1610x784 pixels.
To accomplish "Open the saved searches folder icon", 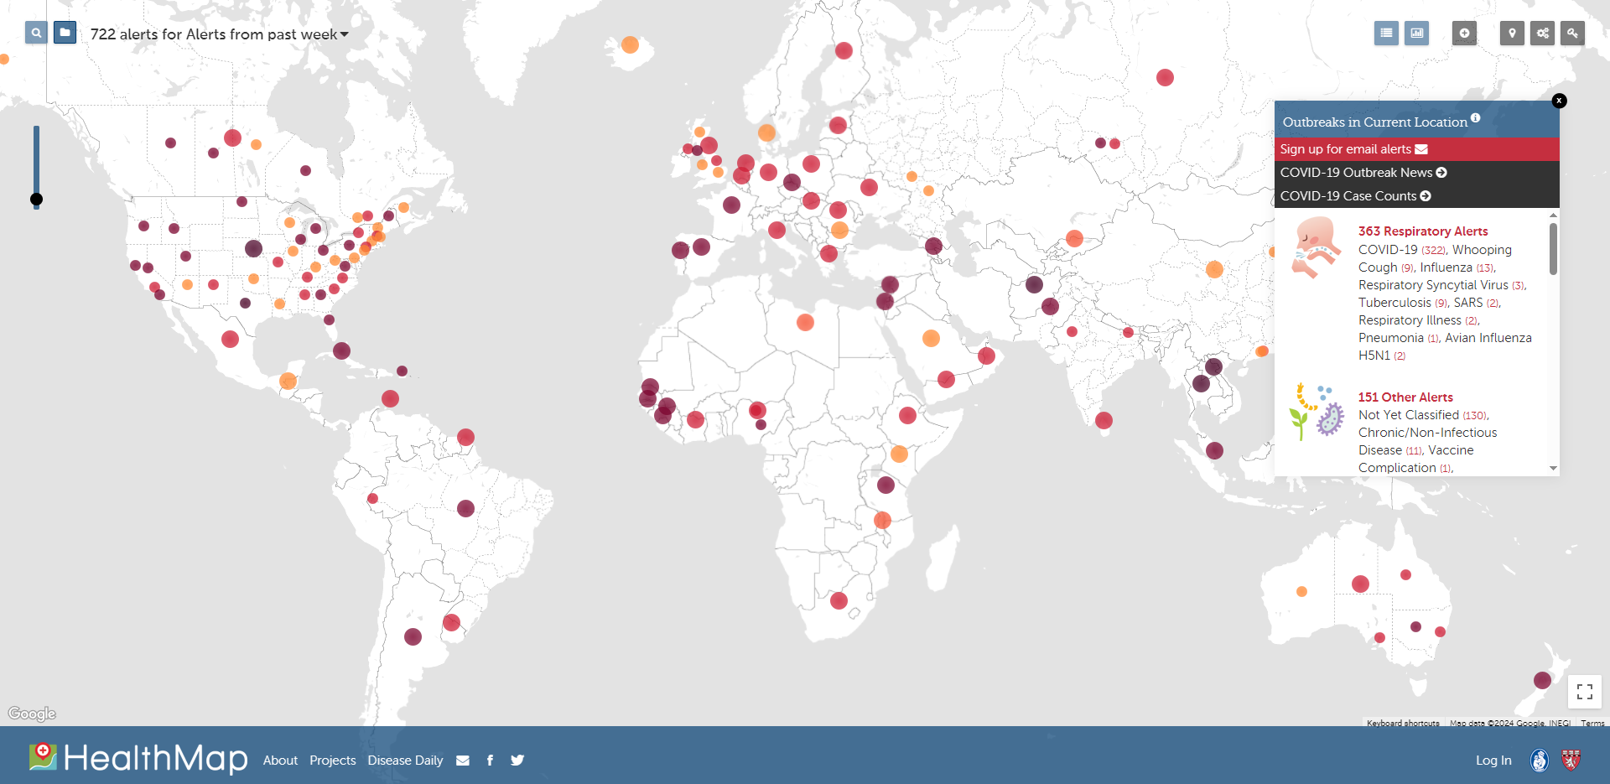I will (65, 33).
